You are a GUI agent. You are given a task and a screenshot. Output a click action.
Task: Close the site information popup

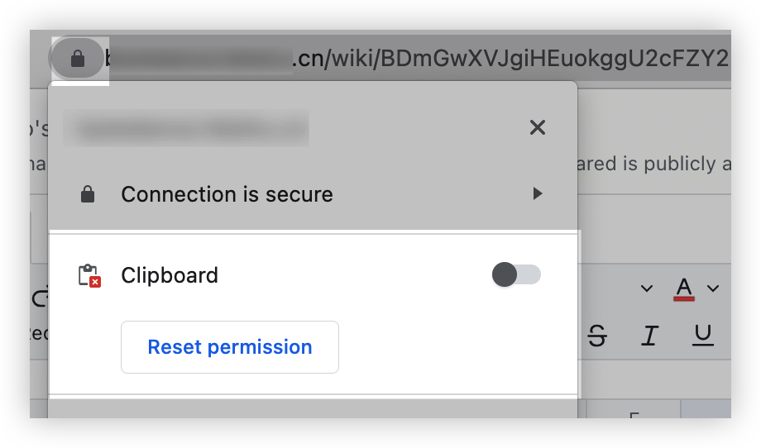(x=538, y=127)
